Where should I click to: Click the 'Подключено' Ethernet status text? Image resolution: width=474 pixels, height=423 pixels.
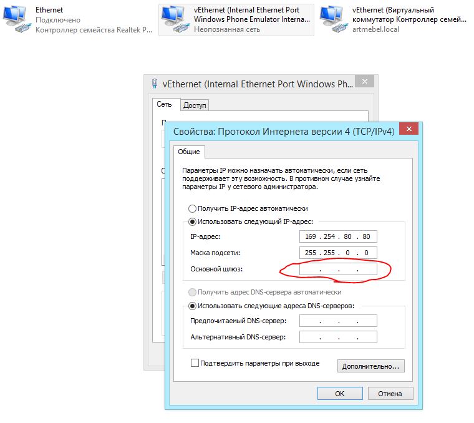coord(58,20)
